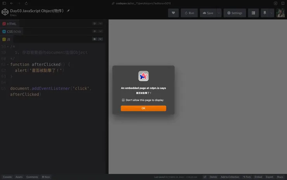Open the Console panel
The image size is (287, 180).
(x=7, y=177)
